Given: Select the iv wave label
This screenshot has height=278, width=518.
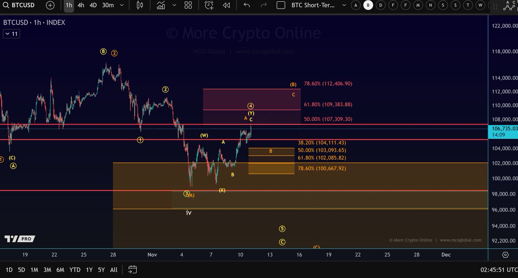Looking at the screenshot, I should point(189,213).
